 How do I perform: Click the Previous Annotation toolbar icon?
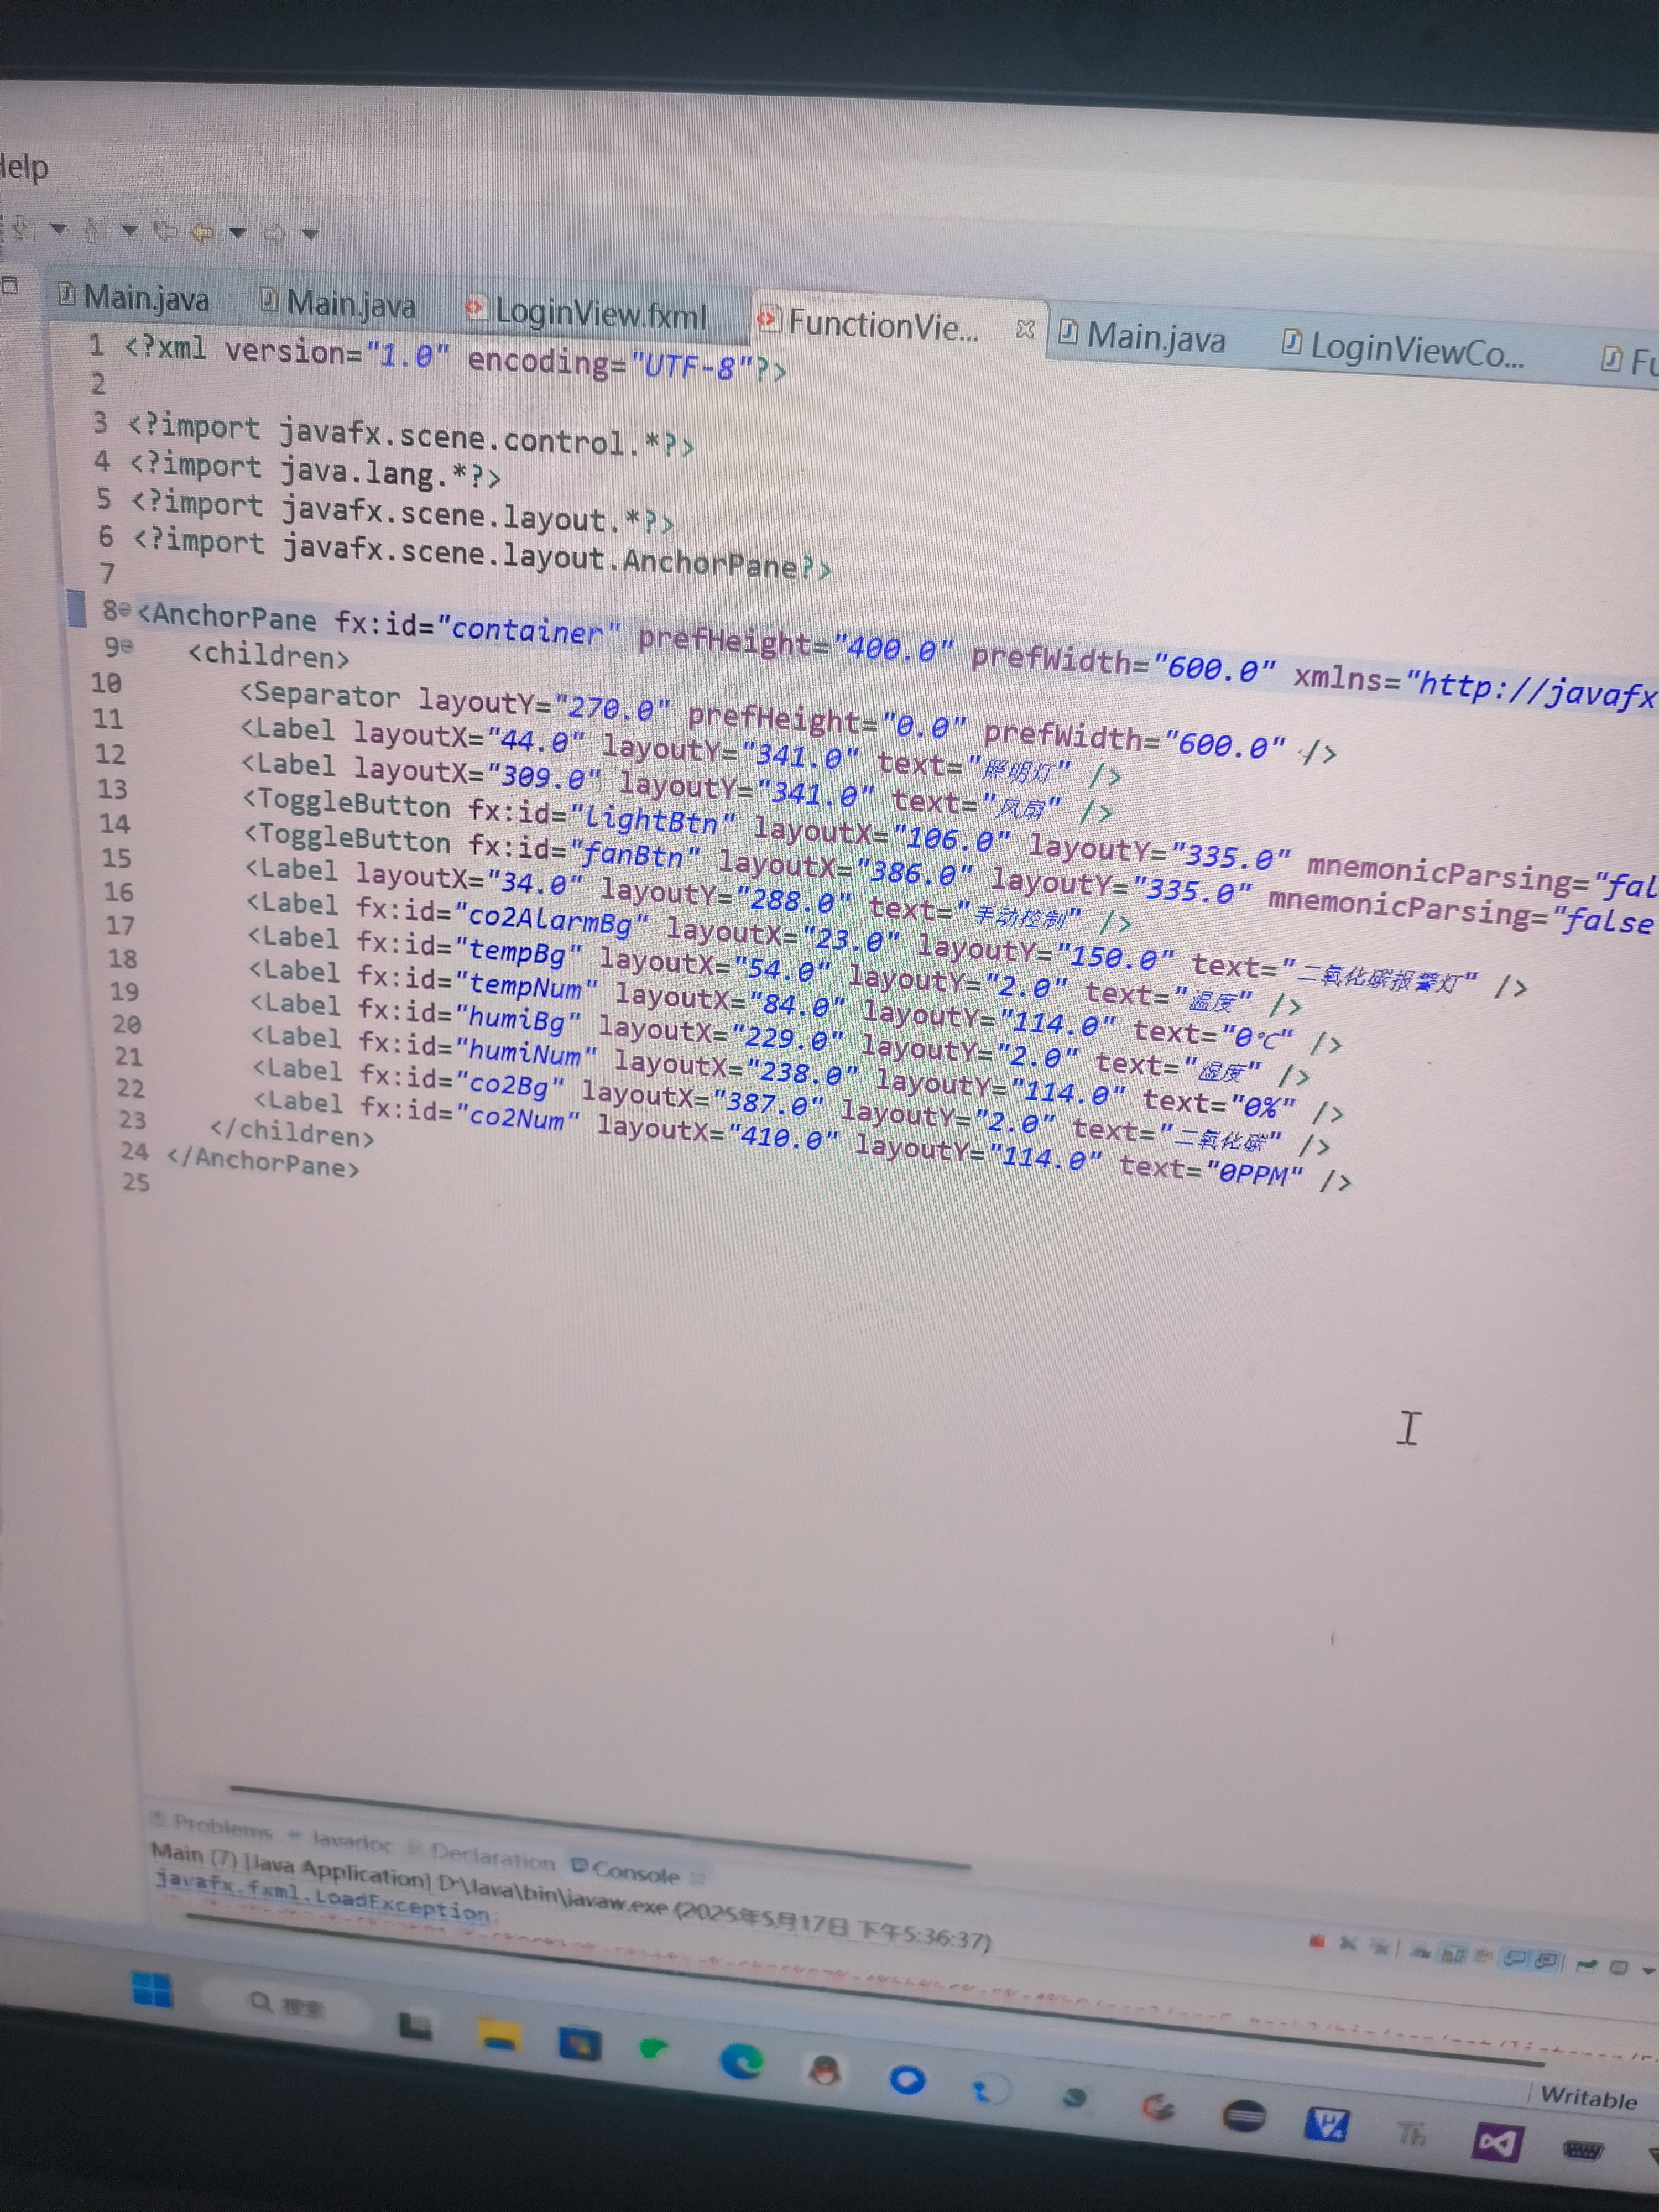[x=93, y=231]
